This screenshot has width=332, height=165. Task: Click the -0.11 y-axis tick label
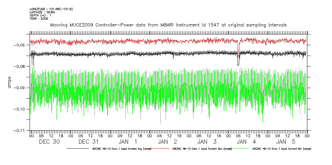[21, 130]
